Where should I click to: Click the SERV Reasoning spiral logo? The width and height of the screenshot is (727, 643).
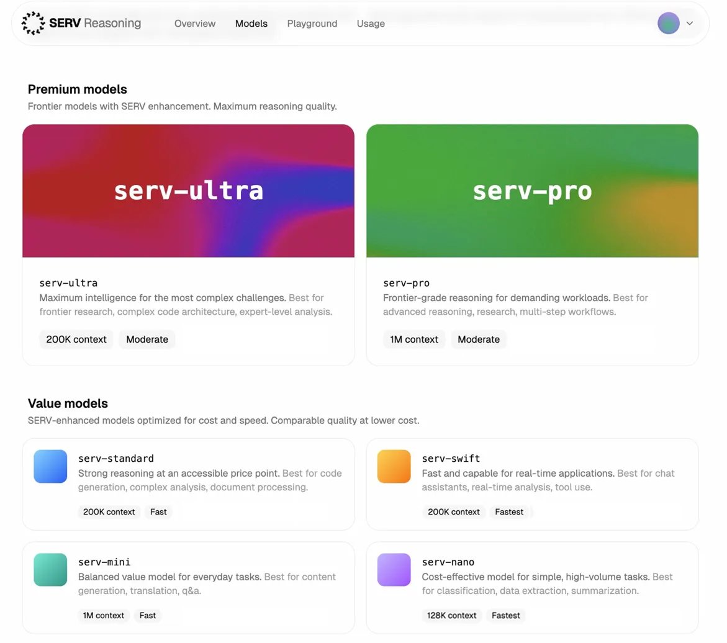click(33, 23)
